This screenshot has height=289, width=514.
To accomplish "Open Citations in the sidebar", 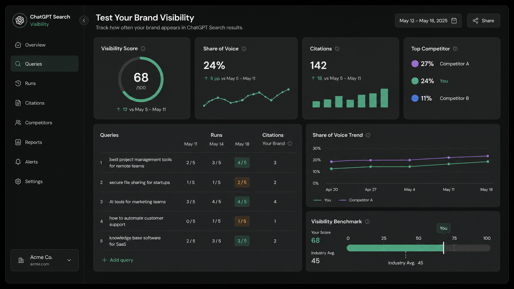I will tap(45, 103).
